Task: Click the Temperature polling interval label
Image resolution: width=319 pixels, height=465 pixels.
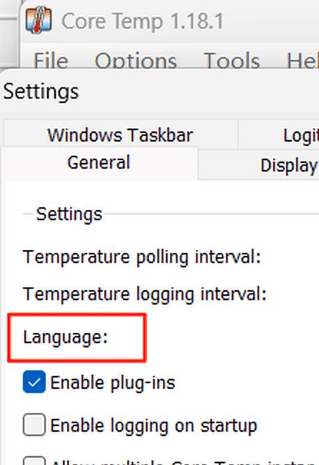Action: click(x=142, y=257)
